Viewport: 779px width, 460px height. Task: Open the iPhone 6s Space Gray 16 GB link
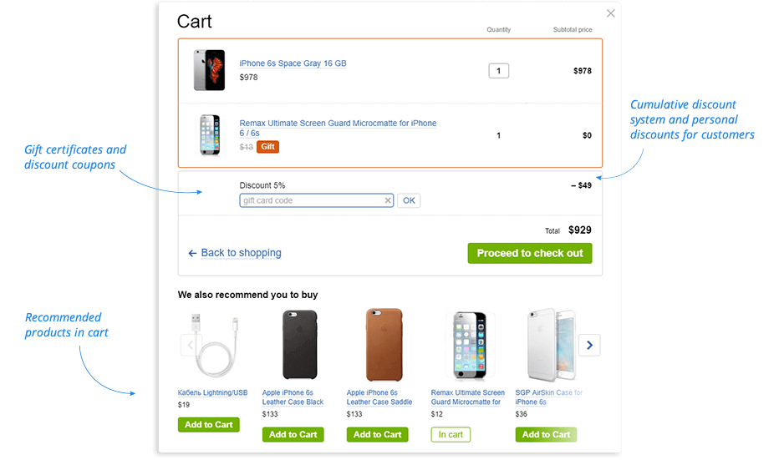[293, 63]
